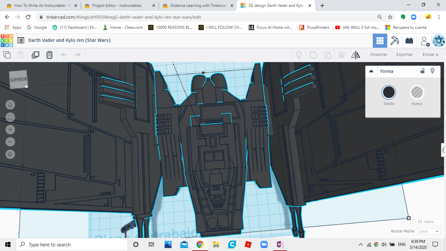Click the Ungroup shapes icon
The image size is (446, 251).
pyautogui.click(x=327, y=55)
